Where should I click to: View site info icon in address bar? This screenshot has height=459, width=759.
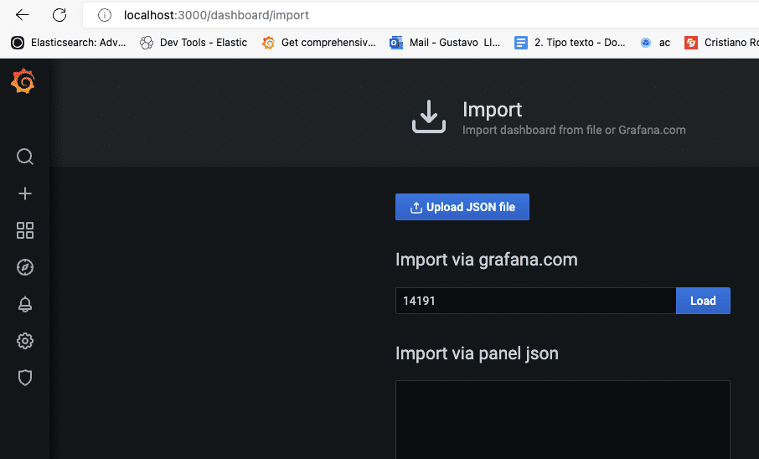[x=105, y=15]
